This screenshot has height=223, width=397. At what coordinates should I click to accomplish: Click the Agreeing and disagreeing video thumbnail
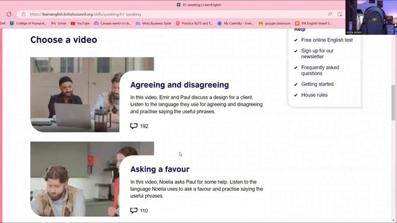(76, 95)
